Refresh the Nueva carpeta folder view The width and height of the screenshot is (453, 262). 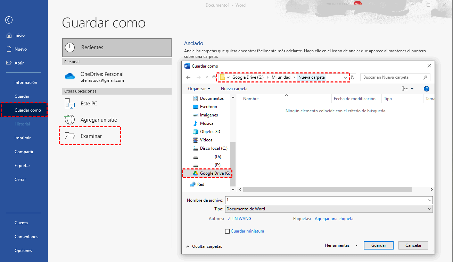(x=353, y=77)
